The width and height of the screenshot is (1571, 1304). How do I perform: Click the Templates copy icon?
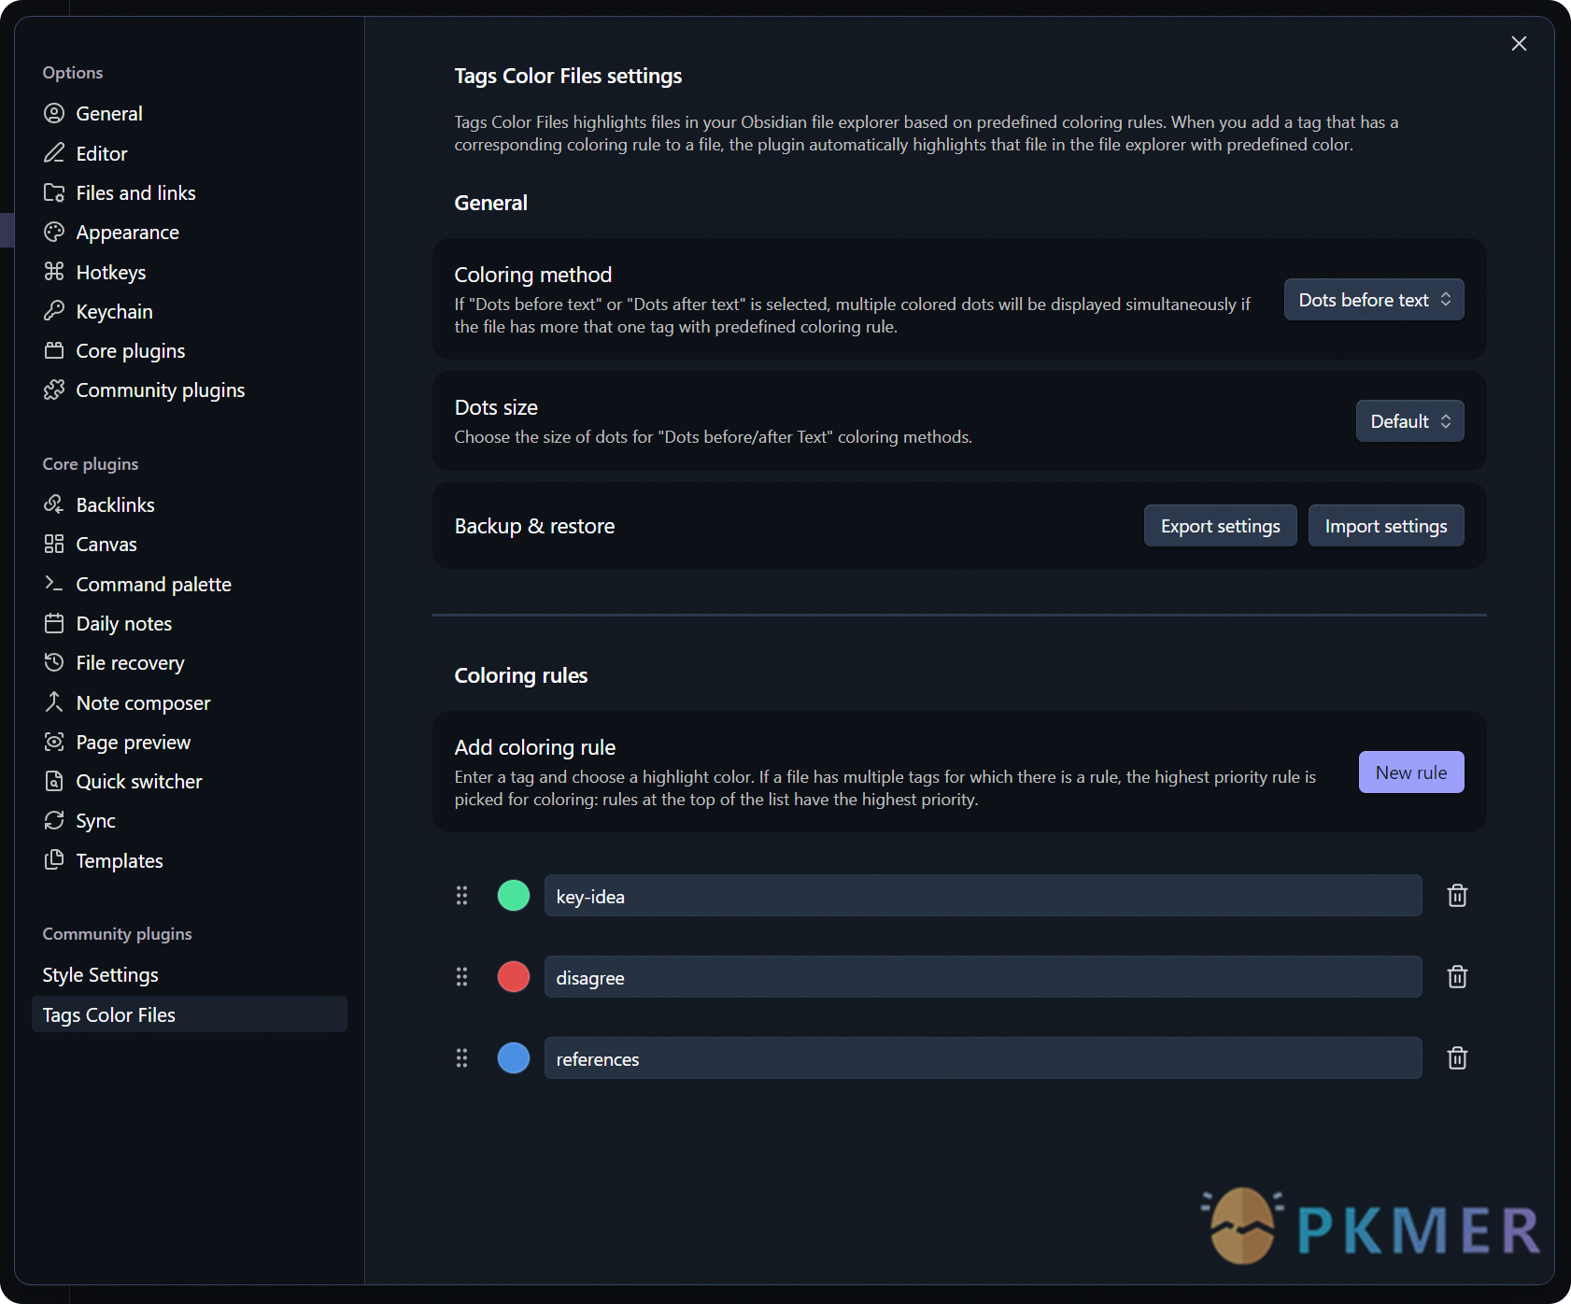click(54, 860)
